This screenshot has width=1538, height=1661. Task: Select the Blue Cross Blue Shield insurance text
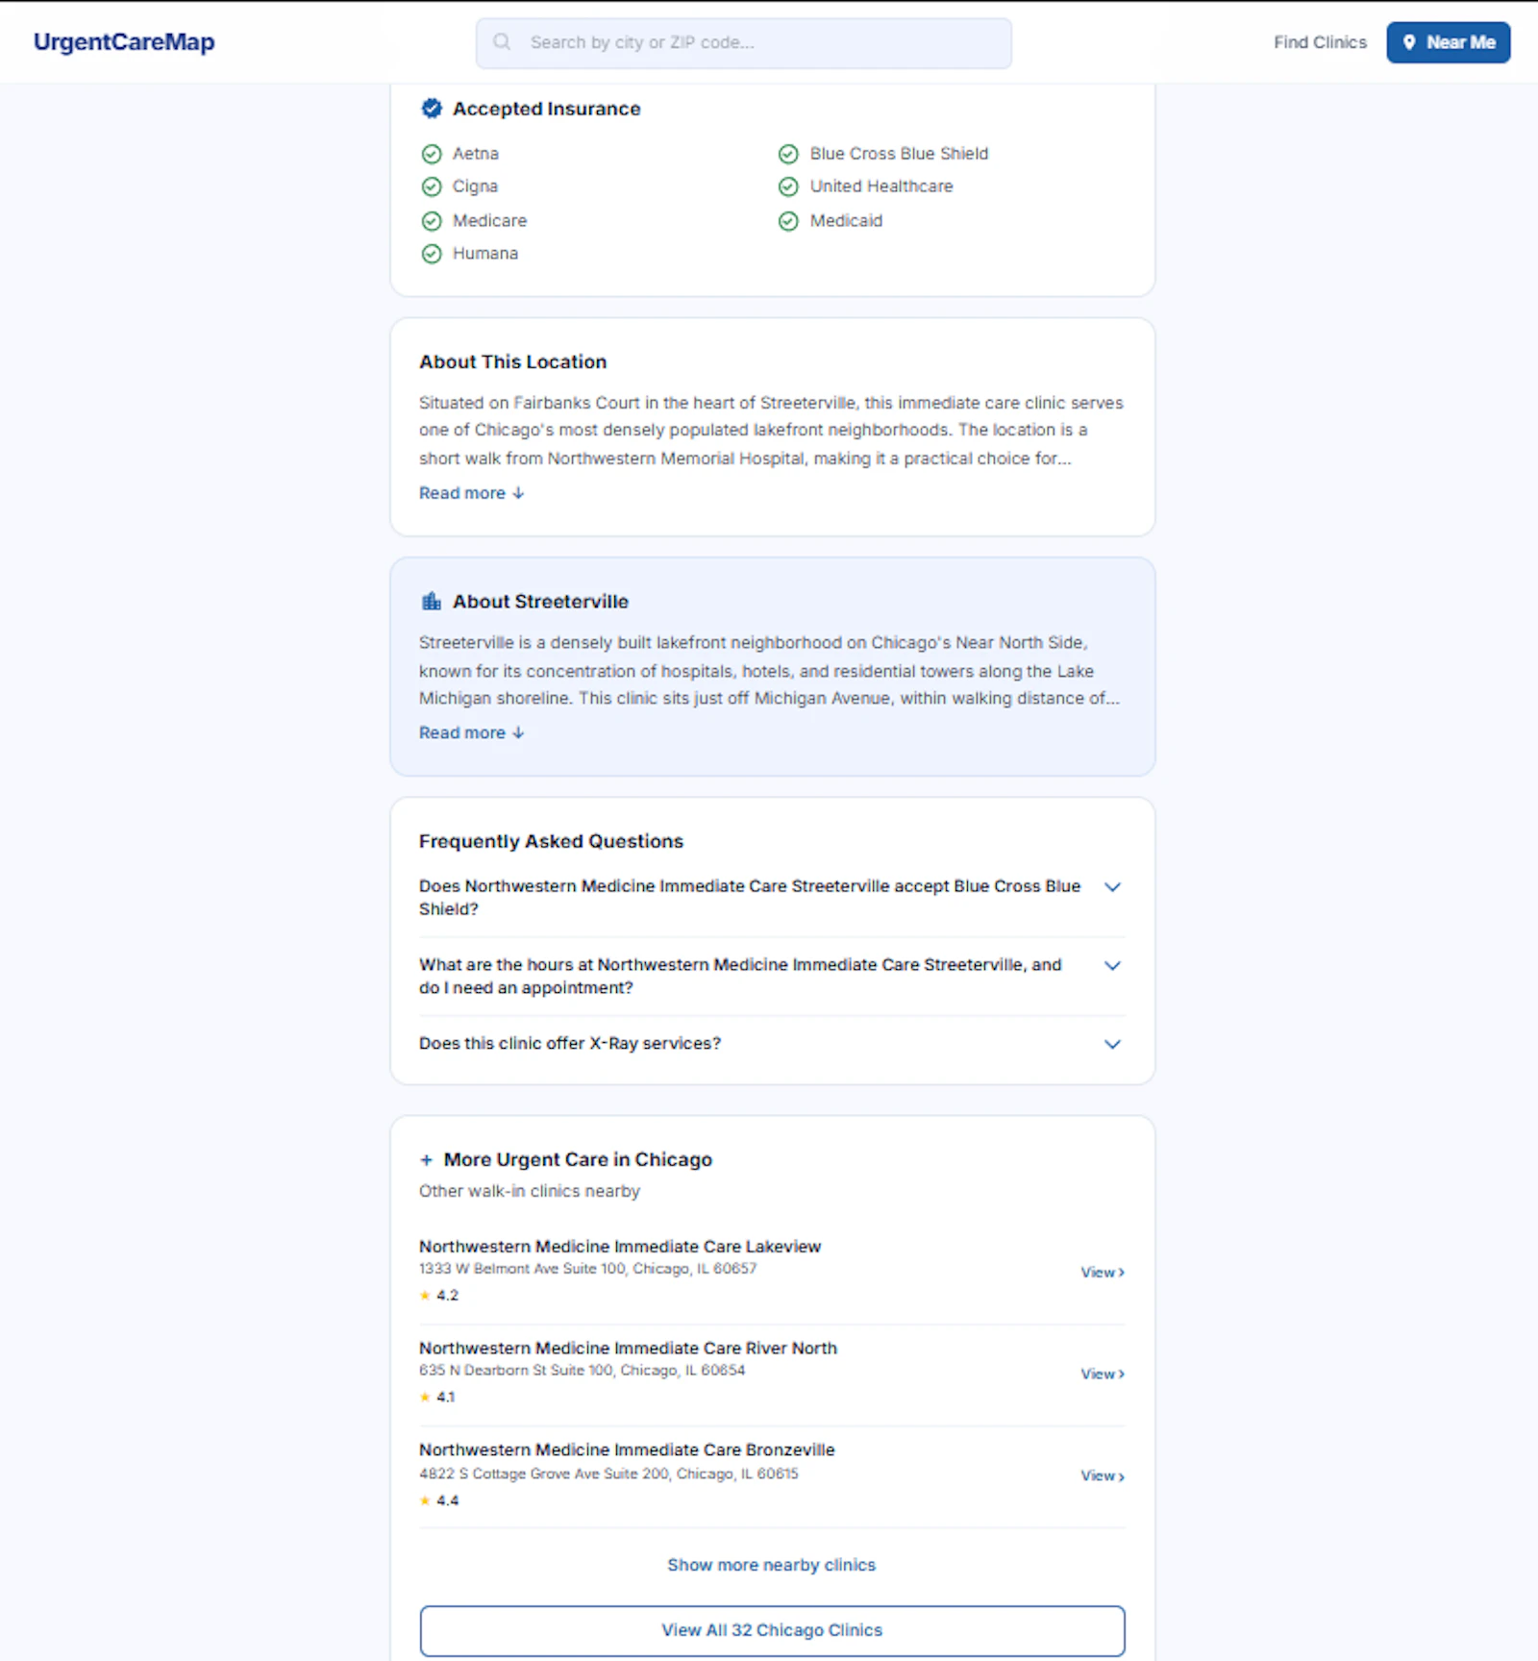click(x=899, y=154)
